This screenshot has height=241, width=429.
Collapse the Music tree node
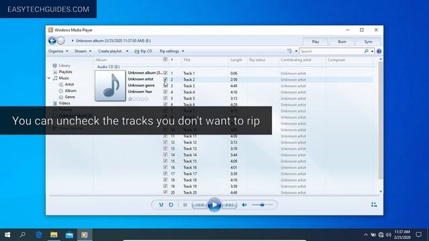(49, 78)
